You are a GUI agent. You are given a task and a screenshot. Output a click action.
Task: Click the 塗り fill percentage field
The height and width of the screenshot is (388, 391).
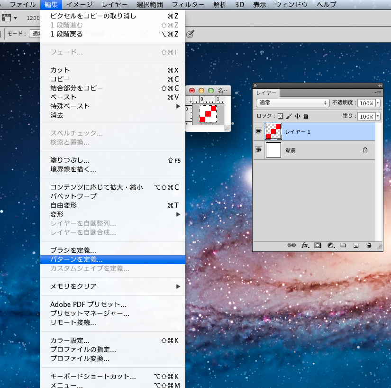click(x=365, y=116)
